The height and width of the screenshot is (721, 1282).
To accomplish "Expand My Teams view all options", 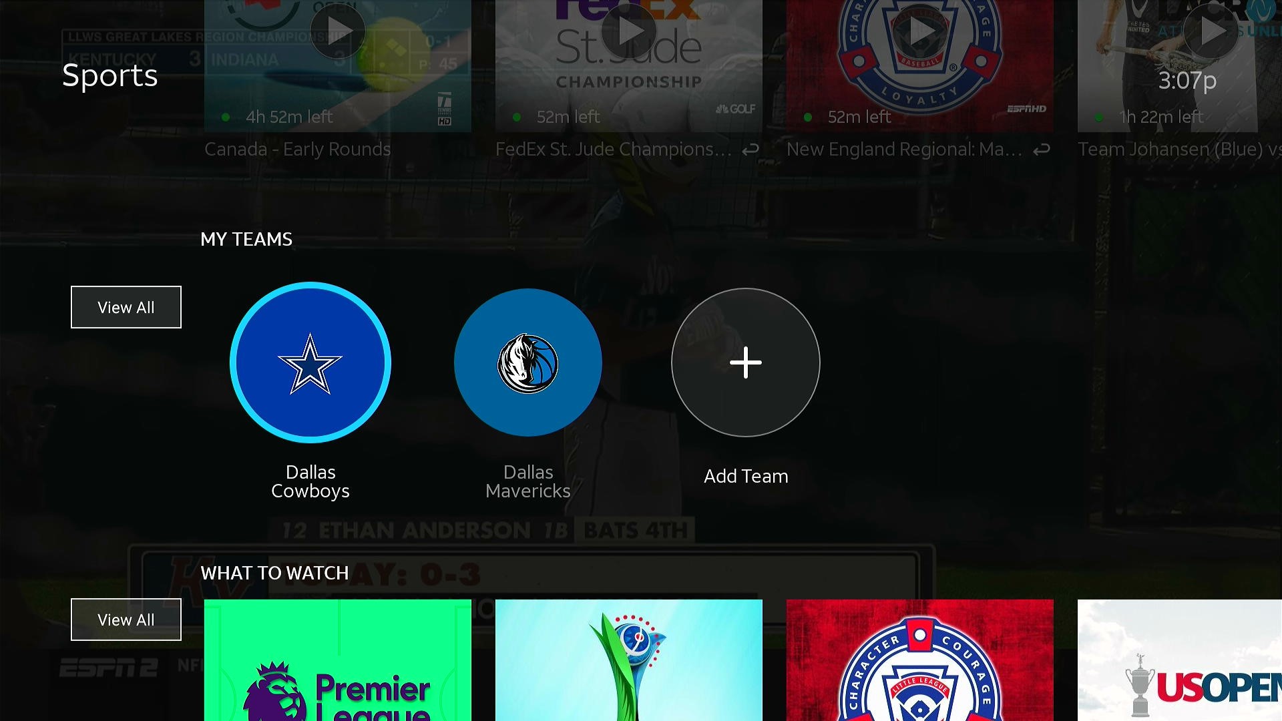I will click(126, 307).
